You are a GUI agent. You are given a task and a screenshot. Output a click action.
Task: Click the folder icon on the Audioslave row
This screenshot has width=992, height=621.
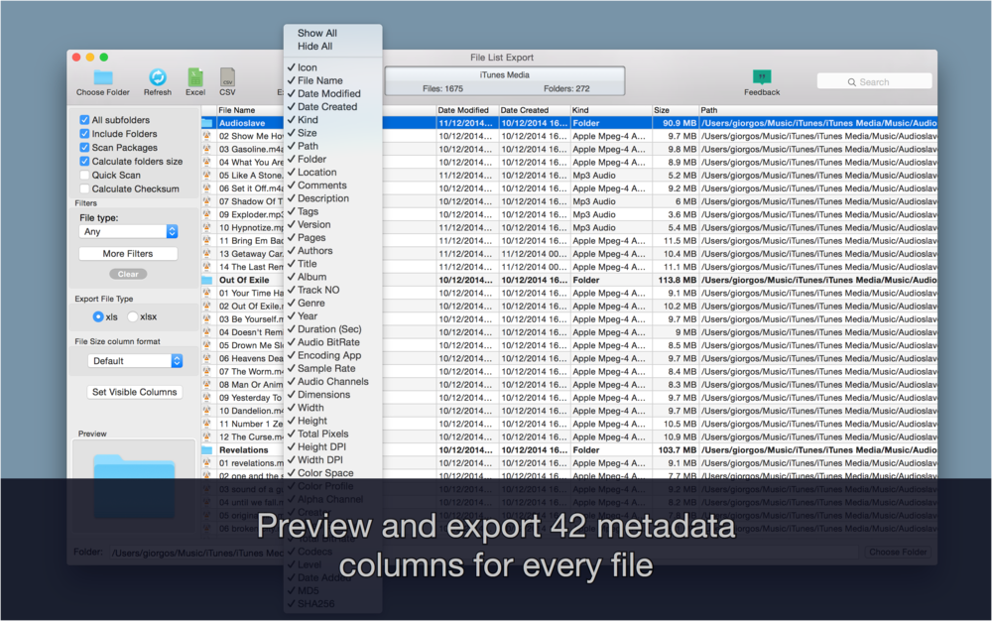pyautogui.click(x=208, y=123)
